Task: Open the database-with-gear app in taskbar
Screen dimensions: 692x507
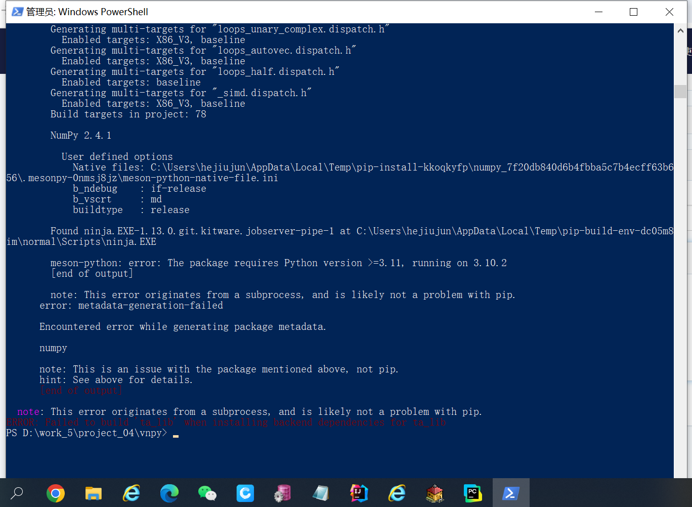Action: pyautogui.click(x=283, y=493)
